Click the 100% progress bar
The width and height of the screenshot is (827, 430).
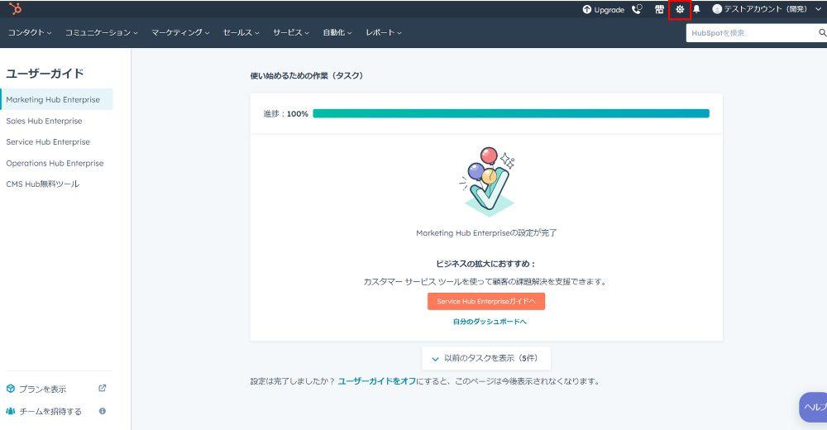tap(511, 113)
